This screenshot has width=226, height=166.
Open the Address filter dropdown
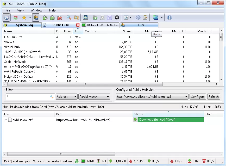click(66, 96)
